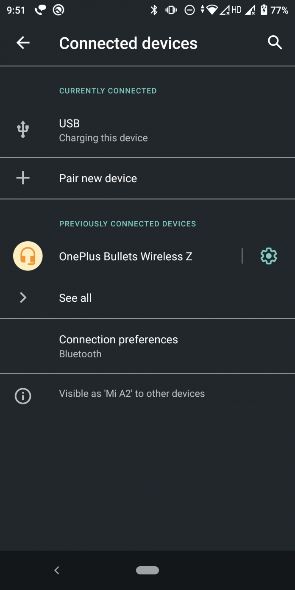Tap the back navigation arrow at screen bottom

pos(56,570)
